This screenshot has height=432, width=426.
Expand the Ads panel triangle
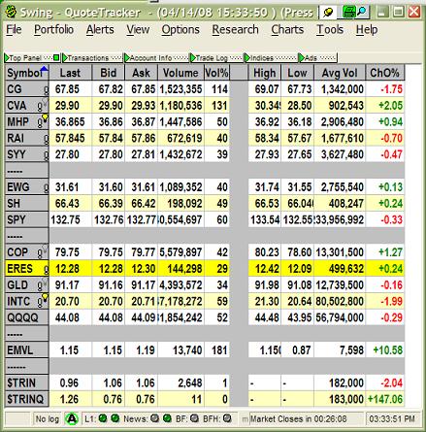pos(302,58)
